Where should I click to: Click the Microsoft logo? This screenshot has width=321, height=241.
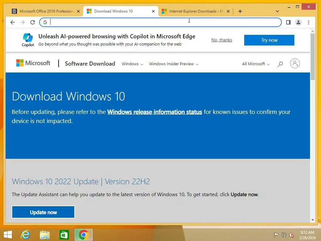pyautogui.click(x=33, y=63)
